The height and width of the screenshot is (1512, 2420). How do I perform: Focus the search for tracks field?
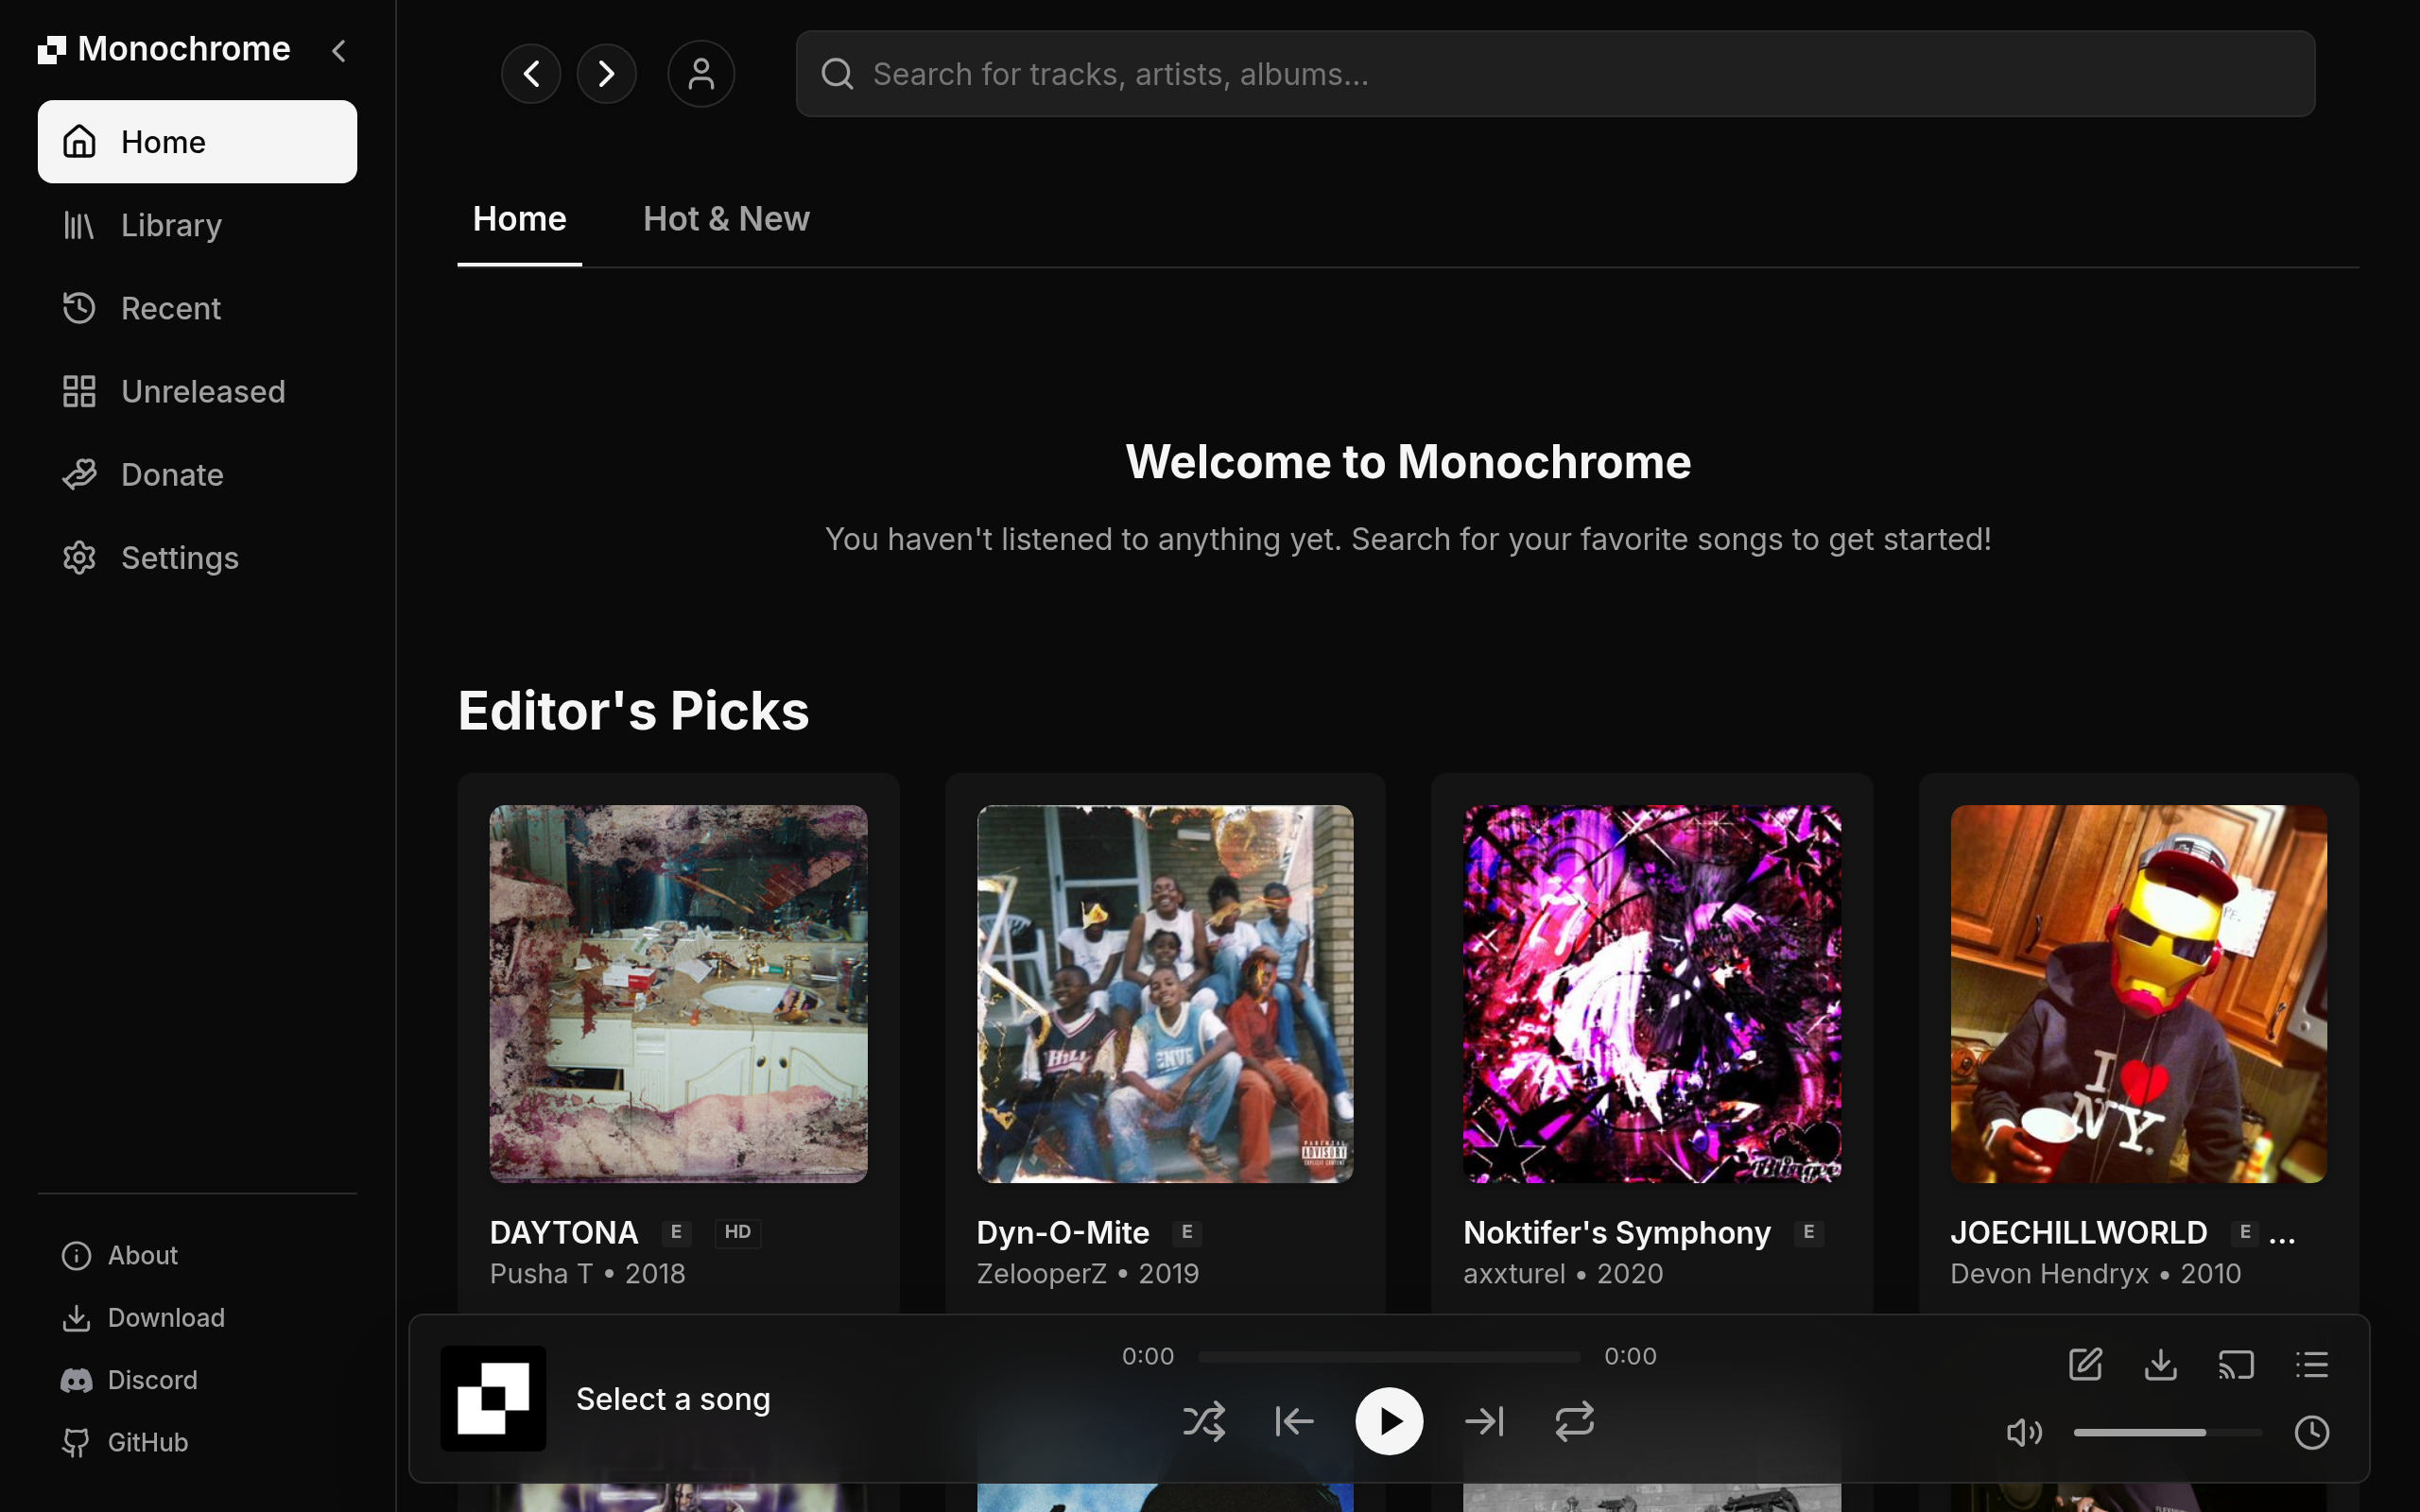[x=1555, y=73]
